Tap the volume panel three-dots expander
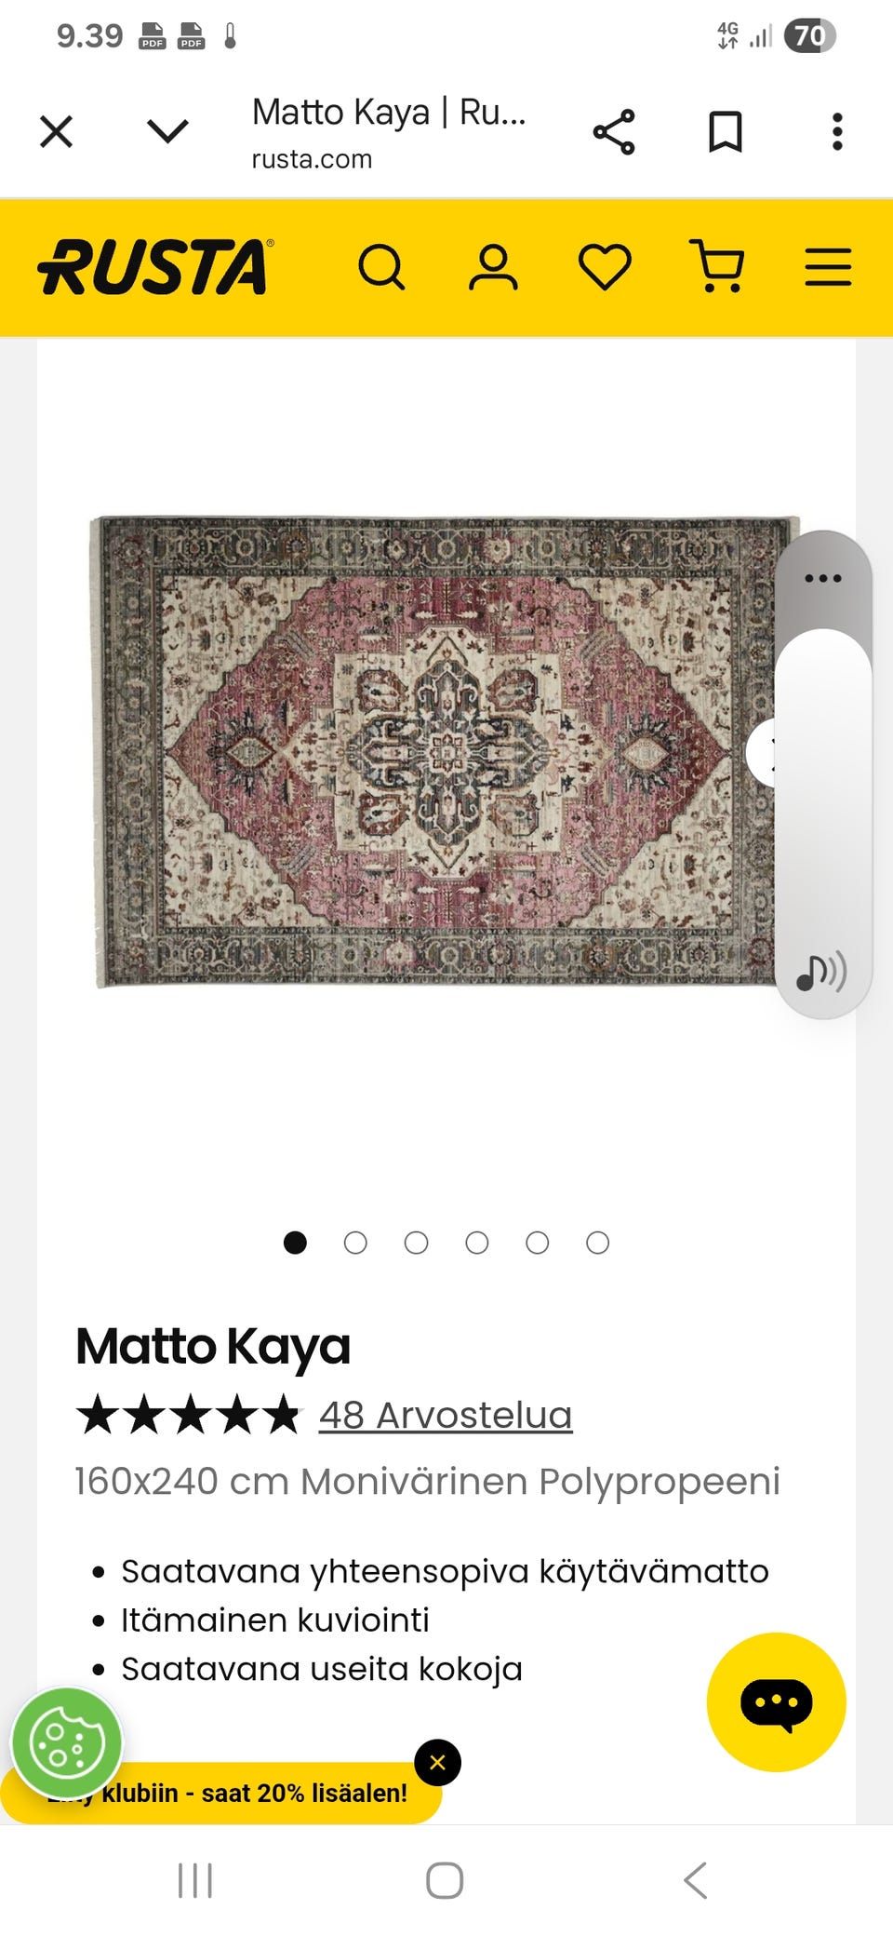The width and height of the screenshot is (893, 1936). 823,578
